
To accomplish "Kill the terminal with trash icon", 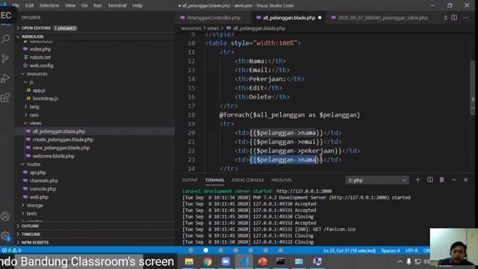I will 441,180.
